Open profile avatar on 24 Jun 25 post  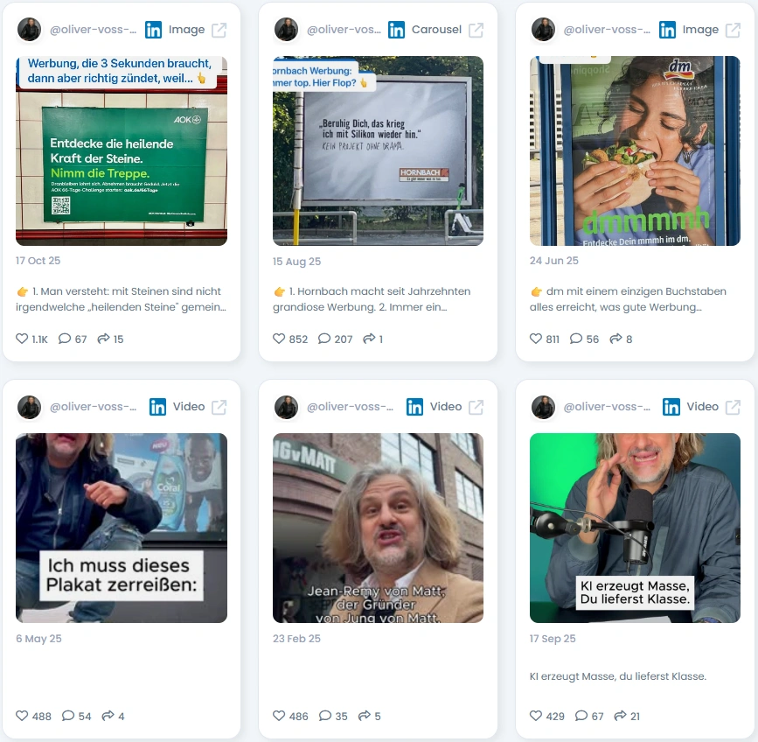543,30
